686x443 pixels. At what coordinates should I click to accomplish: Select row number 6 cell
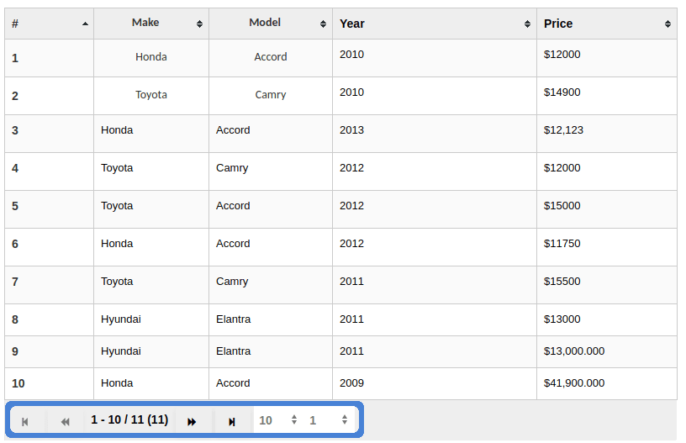pyautogui.click(x=49, y=247)
